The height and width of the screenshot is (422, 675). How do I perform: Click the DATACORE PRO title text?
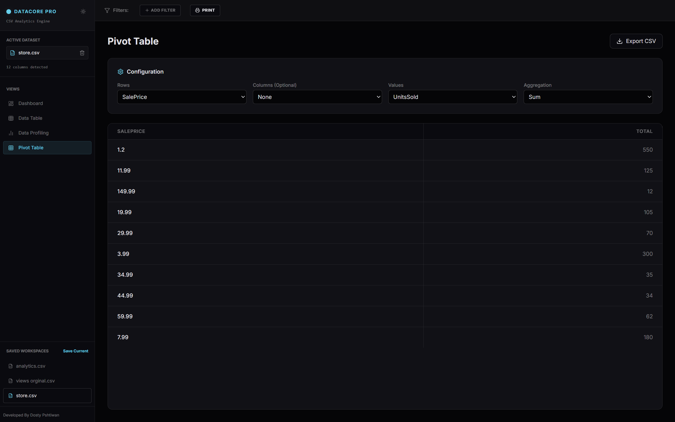tap(35, 11)
